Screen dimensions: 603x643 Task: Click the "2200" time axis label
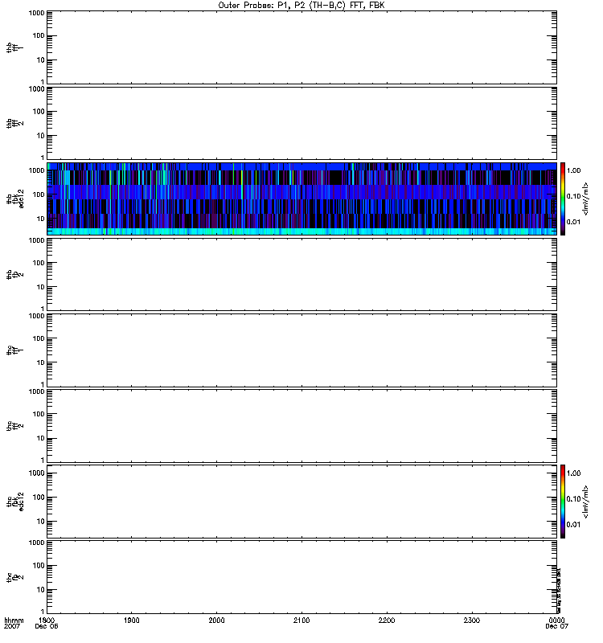[x=387, y=620]
